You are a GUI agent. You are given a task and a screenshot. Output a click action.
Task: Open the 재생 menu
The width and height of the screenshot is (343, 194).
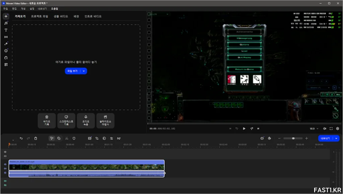(x=23, y=9)
